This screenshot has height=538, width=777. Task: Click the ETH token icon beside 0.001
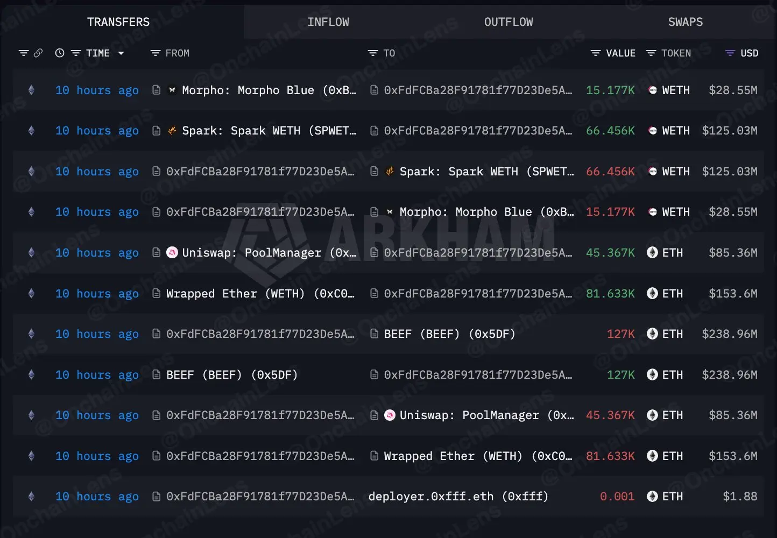[x=653, y=497]
